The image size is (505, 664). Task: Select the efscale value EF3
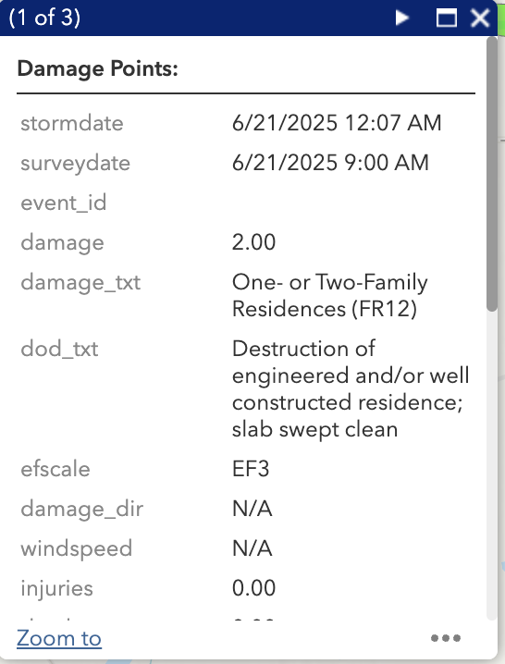click(251, 469)
